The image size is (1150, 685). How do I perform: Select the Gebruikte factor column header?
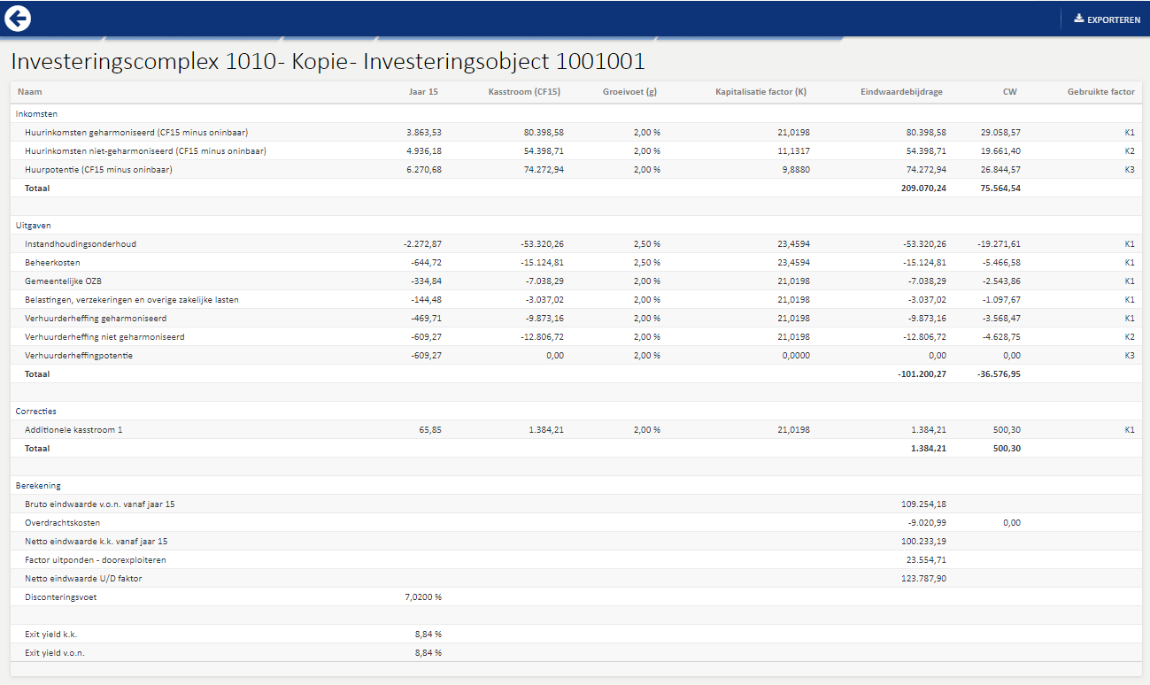[x=1100, y=91]
